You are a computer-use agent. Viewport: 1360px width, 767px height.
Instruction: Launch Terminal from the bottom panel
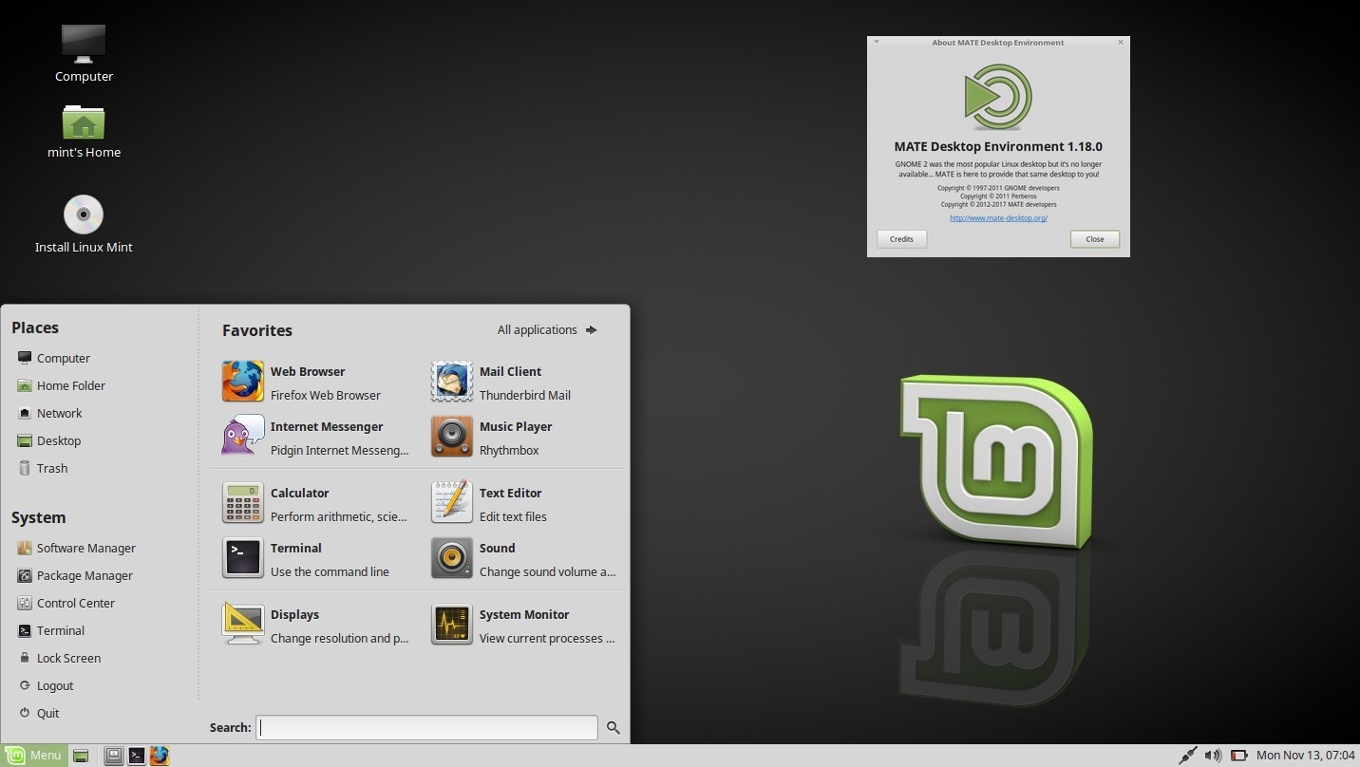click(x=137, y=756)
